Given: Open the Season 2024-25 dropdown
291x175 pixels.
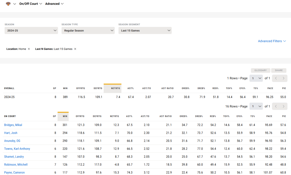Looking at the screenshot, I should (x=31, y=30).
